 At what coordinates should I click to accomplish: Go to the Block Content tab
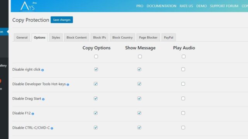[77, 37]
